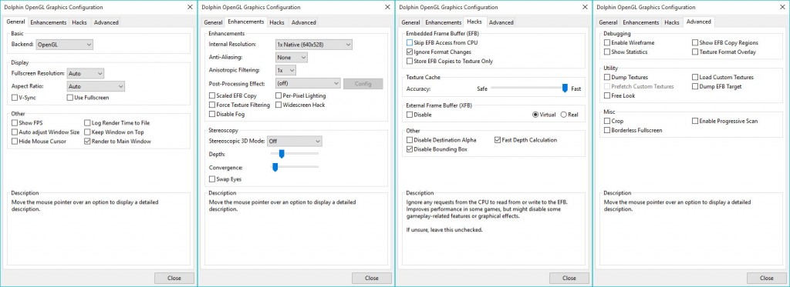Screen dimensions: 790x287
Task: Click the Convergence slider handle
Action: tap(275, 167)
